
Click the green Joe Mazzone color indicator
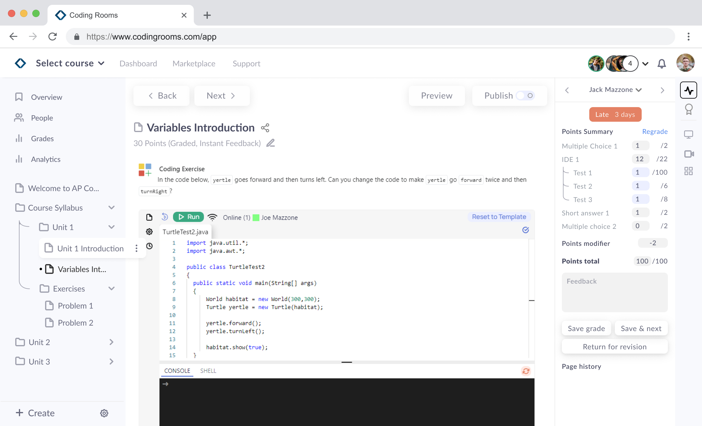click(256, 218)
